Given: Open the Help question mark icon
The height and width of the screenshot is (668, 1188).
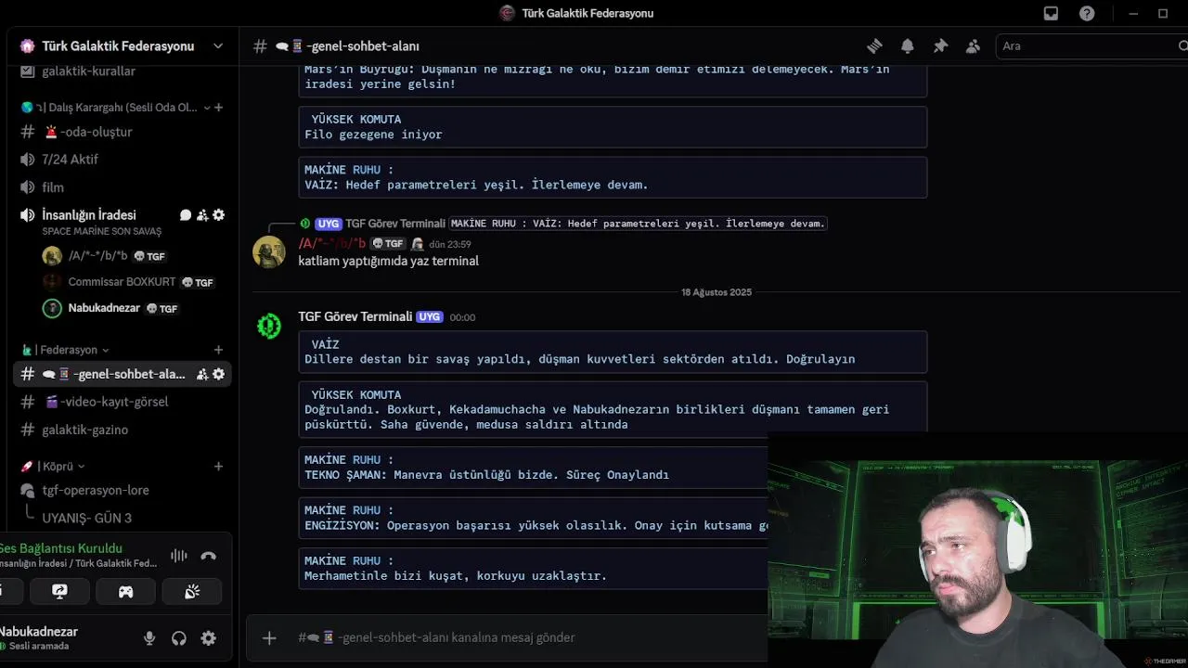Looking at the screenshot, I should 1087,13.
